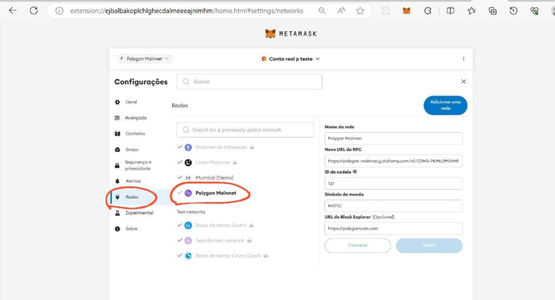Open the collections icon in the toolbar
The height and width of the screenshot is (300, 555).
pyautogui.click(x=492, y=11)
